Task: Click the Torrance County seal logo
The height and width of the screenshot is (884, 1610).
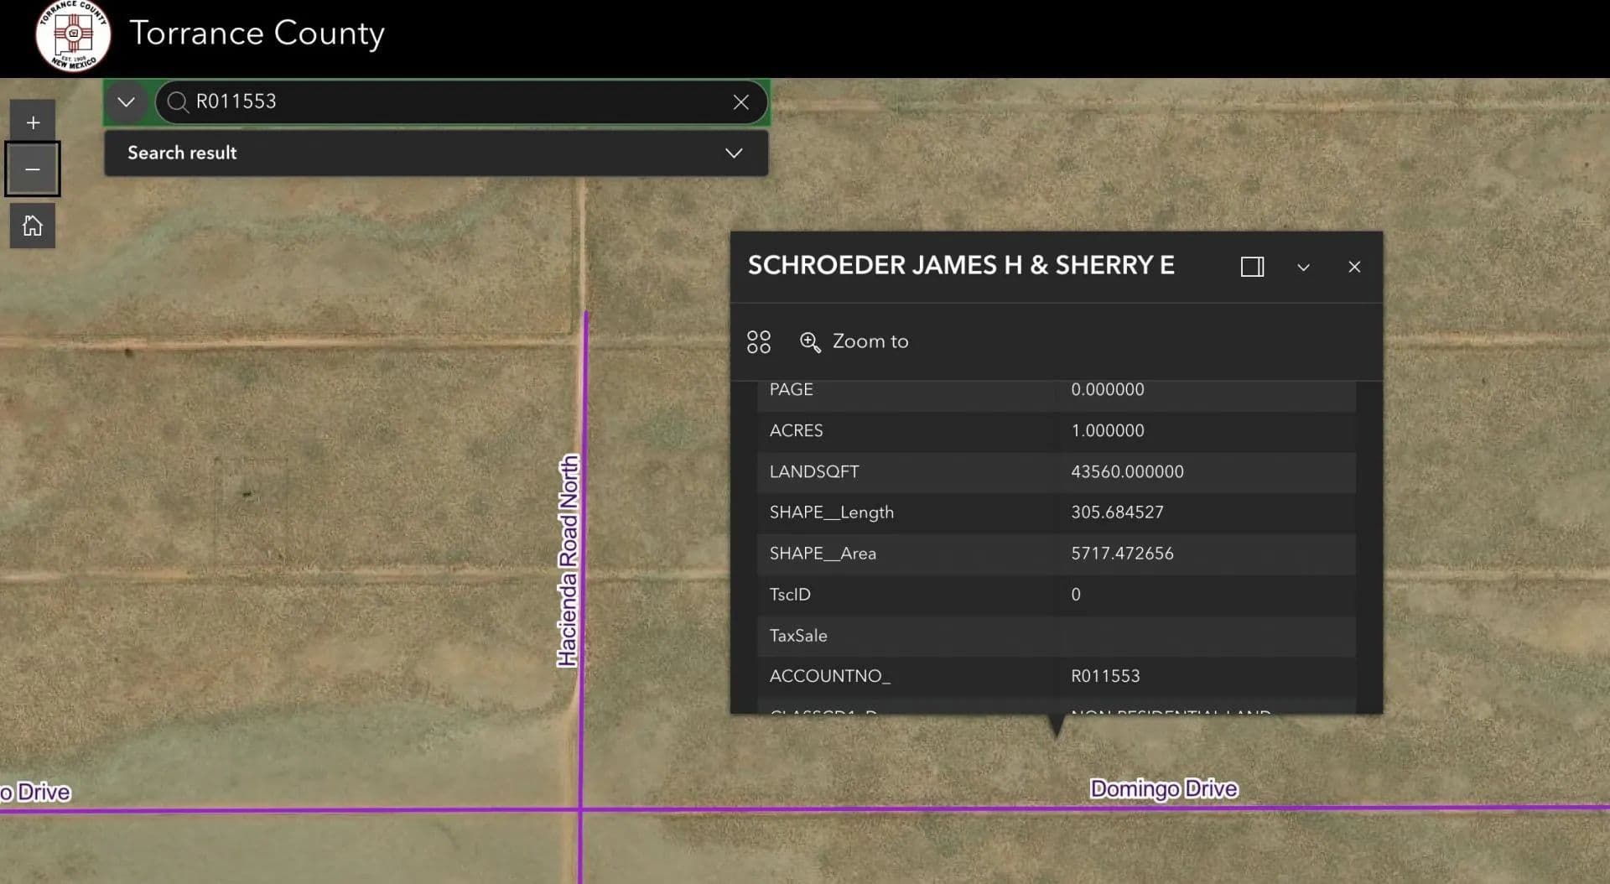Action: (73, 35)
